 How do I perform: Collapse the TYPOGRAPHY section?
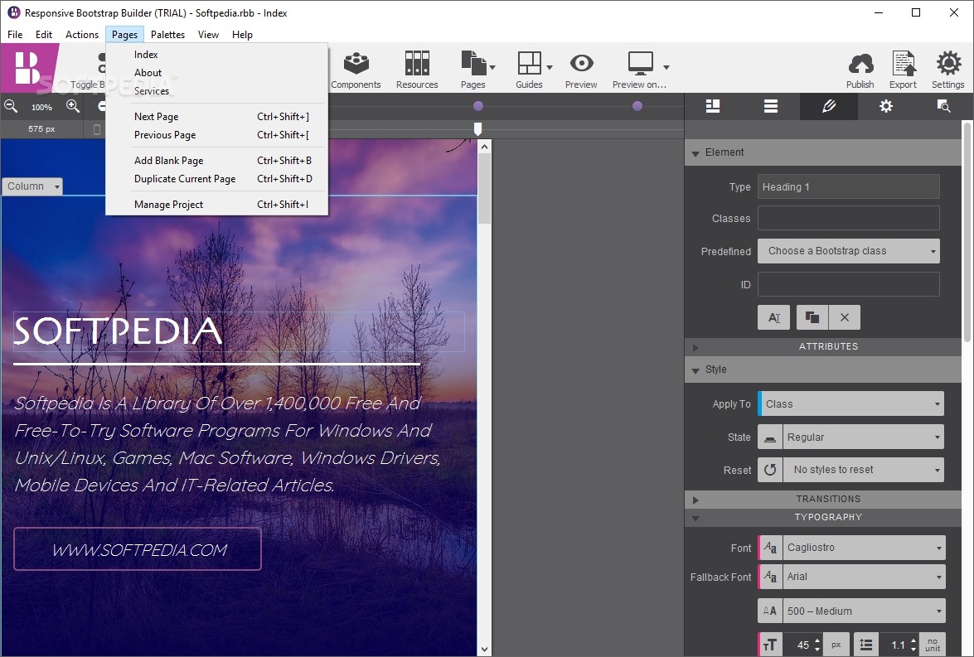(695, 518)
